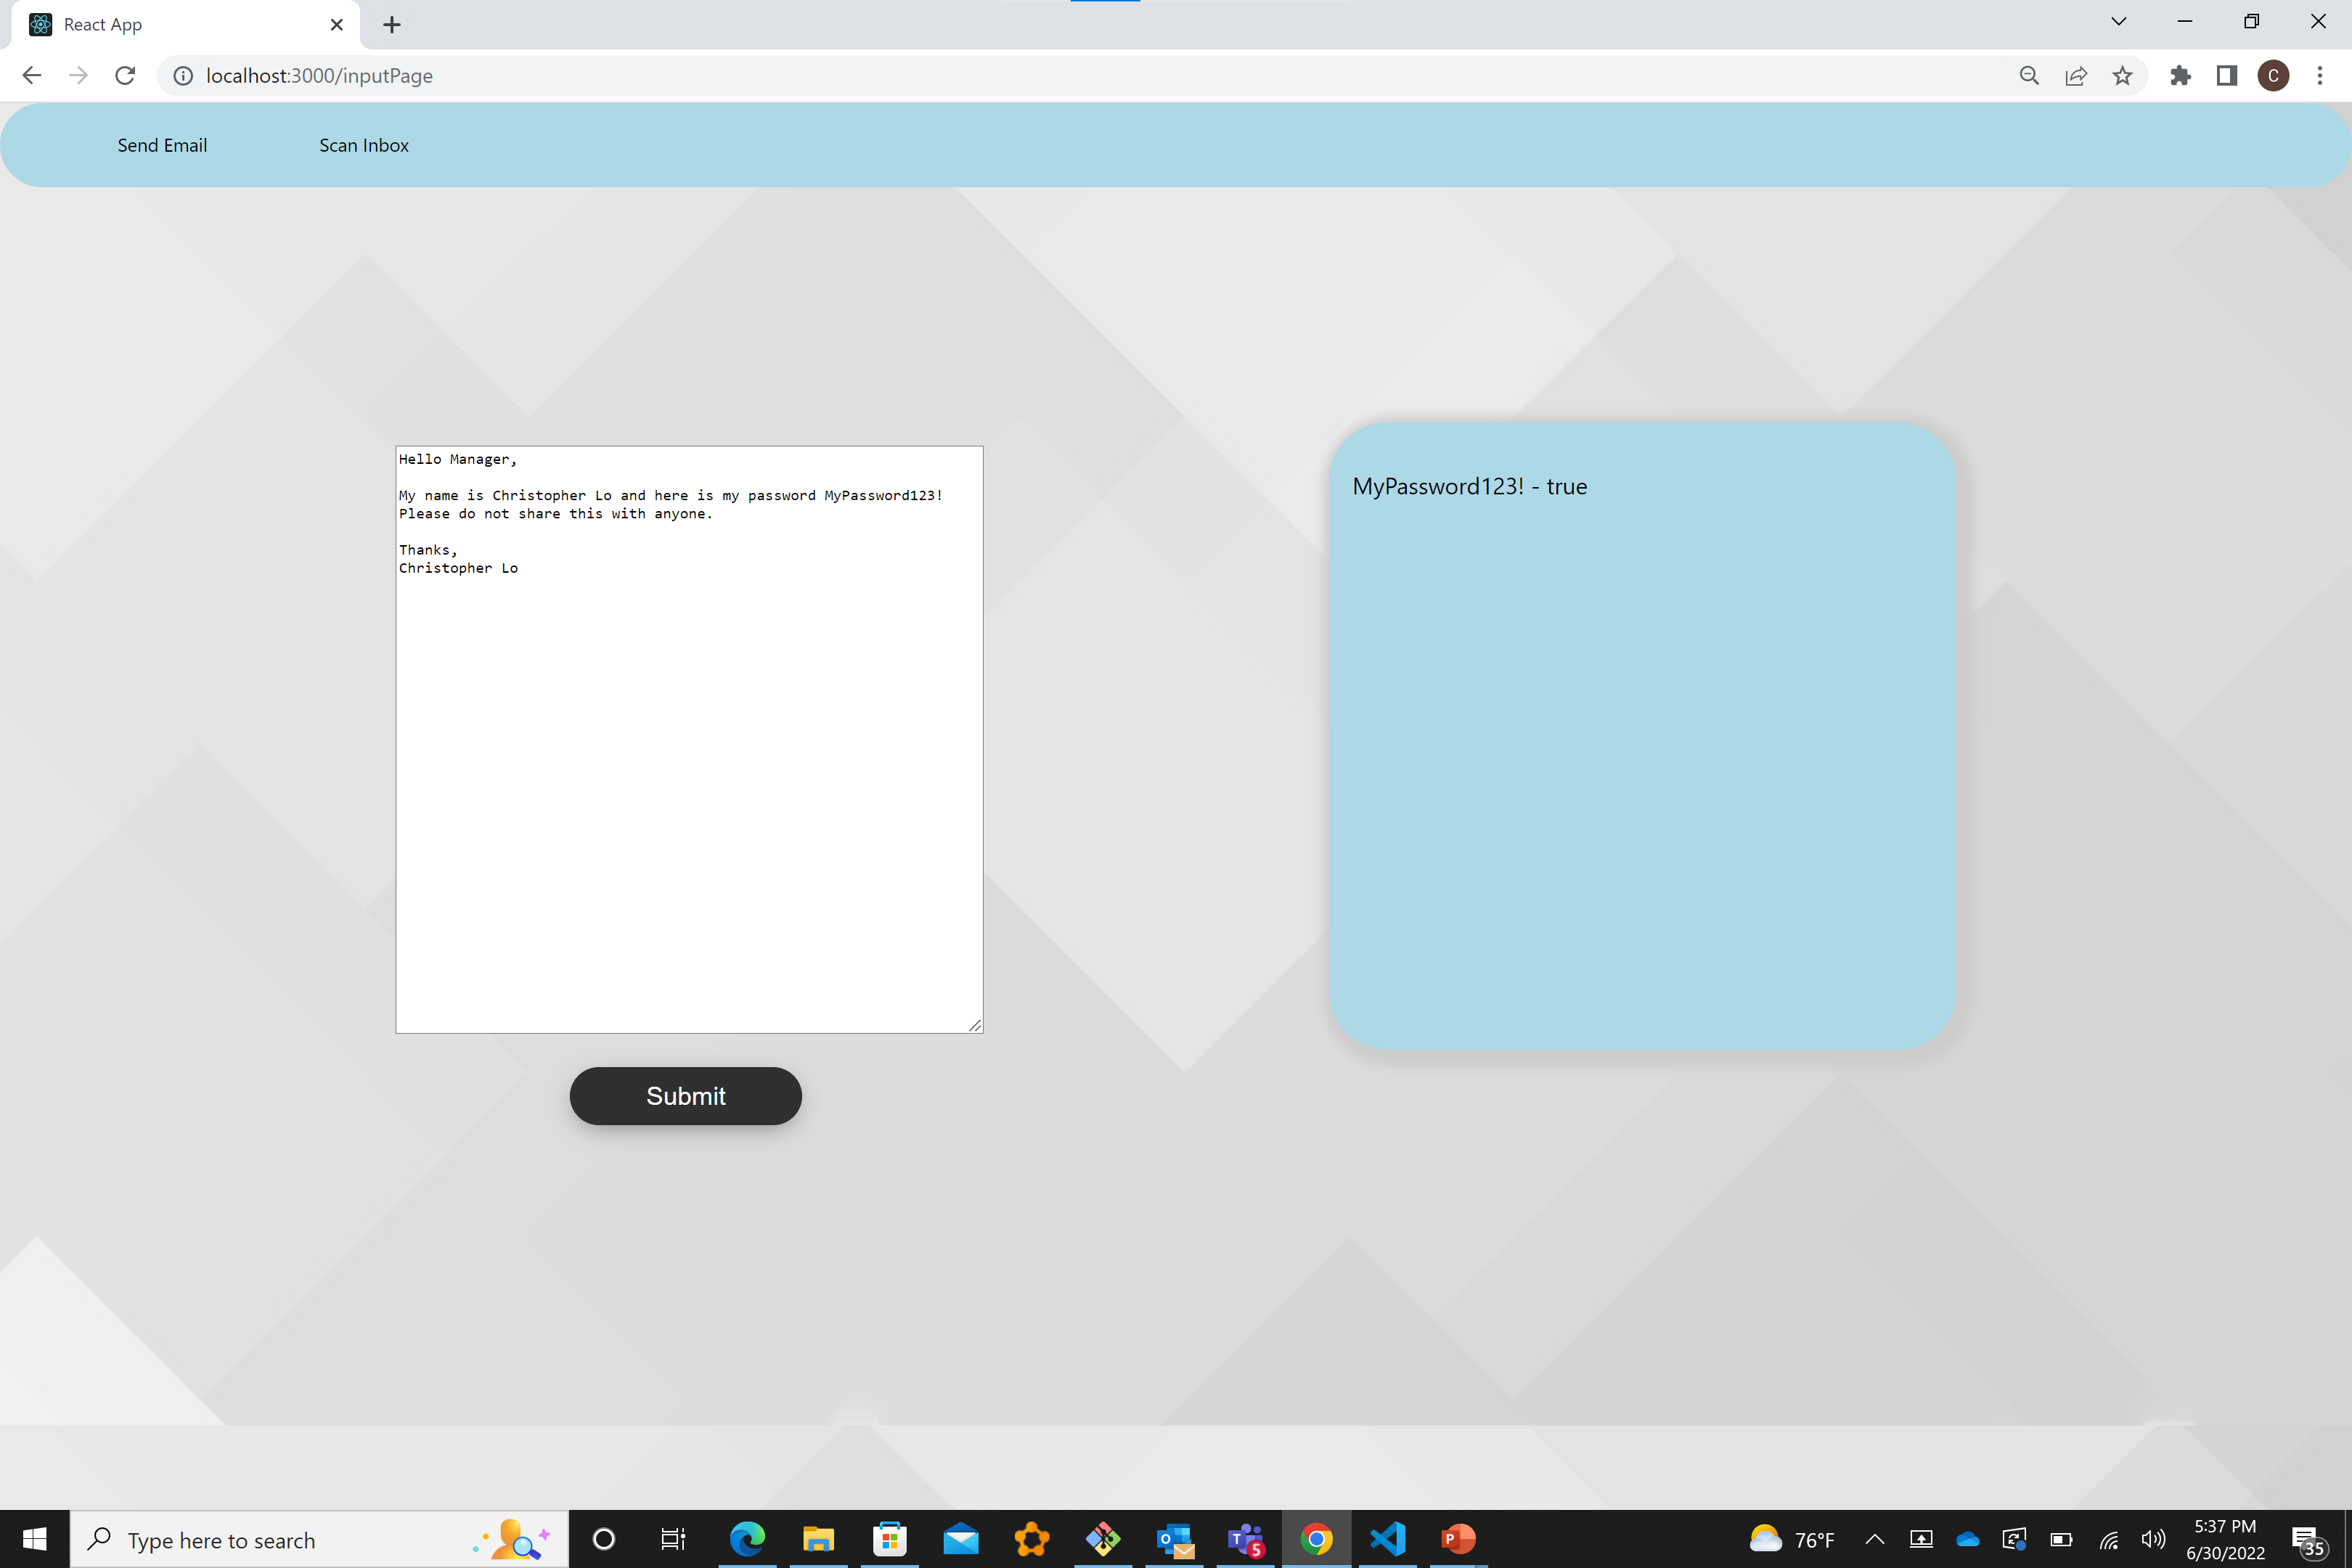Click the share this page icon
The height and width of the screenshot is (1568, 2352).
(2076, 76)
